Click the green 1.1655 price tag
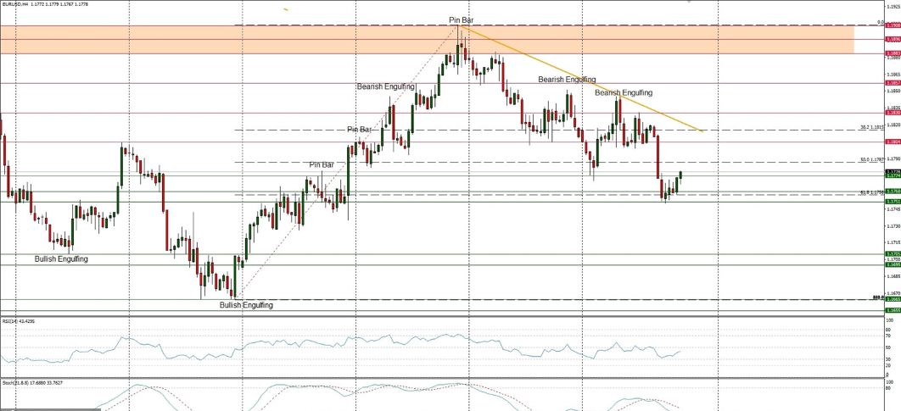This screenshot has width=901, height=411. [893, 310]
